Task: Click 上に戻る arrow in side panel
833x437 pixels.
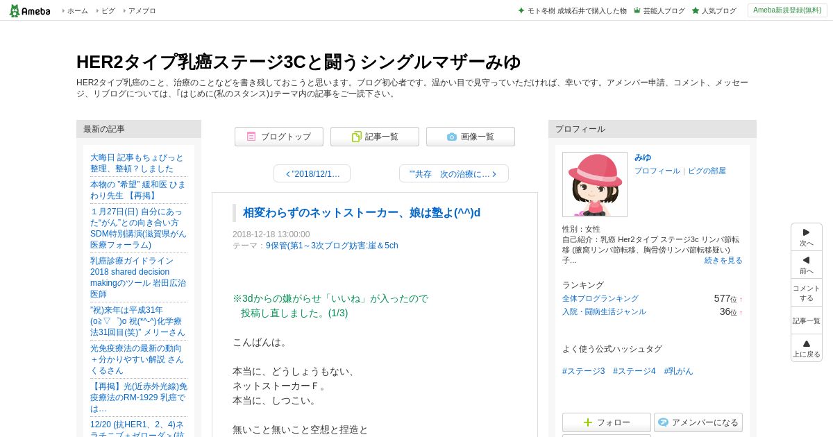Action: (807, 348)
